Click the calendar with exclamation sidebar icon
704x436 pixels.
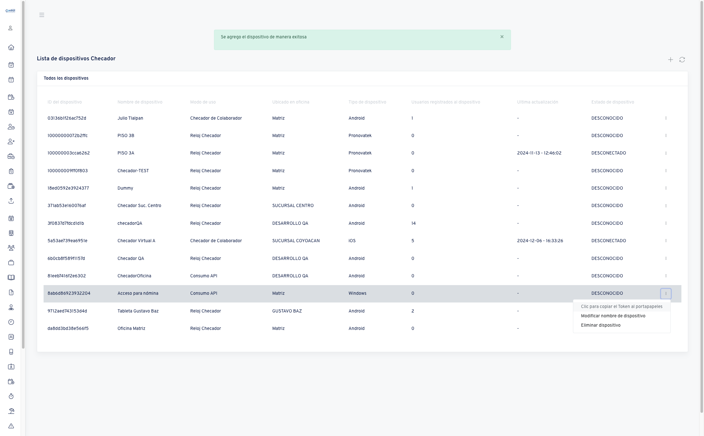11,80
